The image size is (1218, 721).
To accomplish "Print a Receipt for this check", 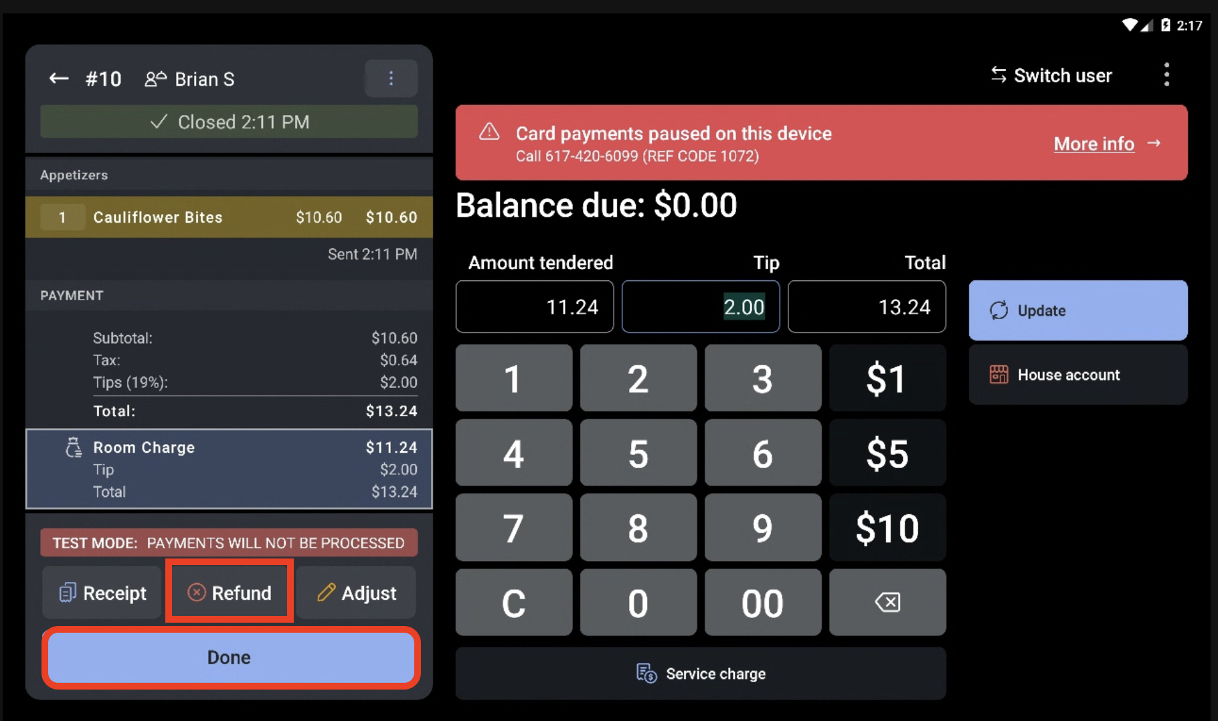I will 101,592.
